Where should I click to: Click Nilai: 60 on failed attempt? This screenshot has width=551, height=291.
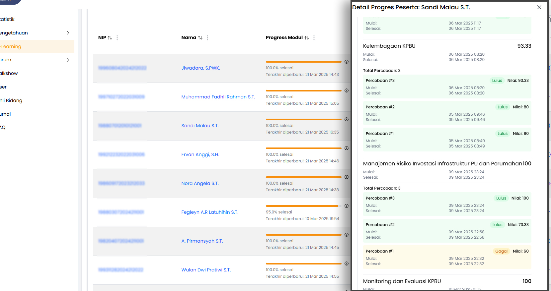click(x=520, y=251)
